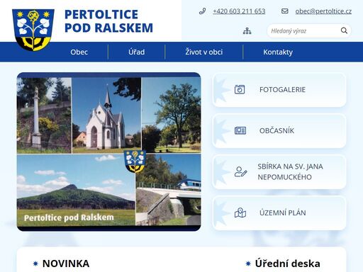Click the Úřední deska heading

tap(287, 263)
